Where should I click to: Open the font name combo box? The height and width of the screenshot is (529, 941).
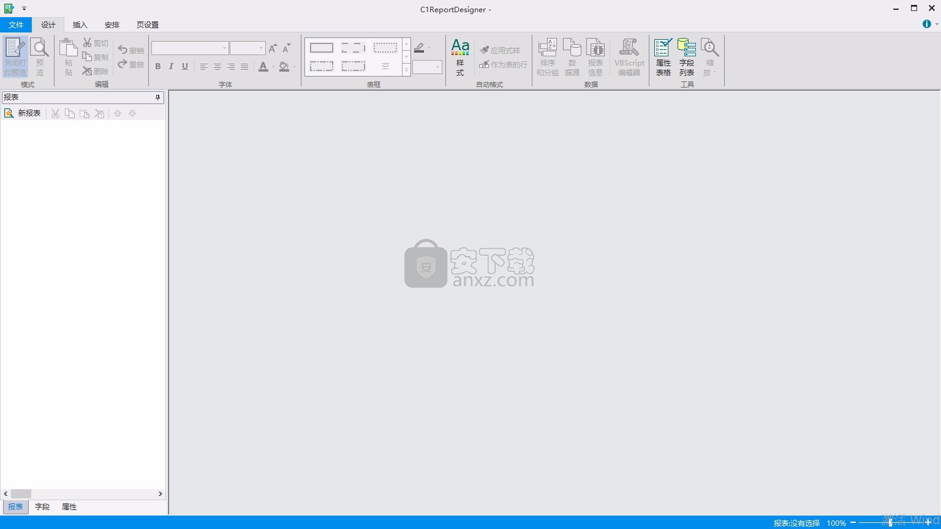coord(190,48)
